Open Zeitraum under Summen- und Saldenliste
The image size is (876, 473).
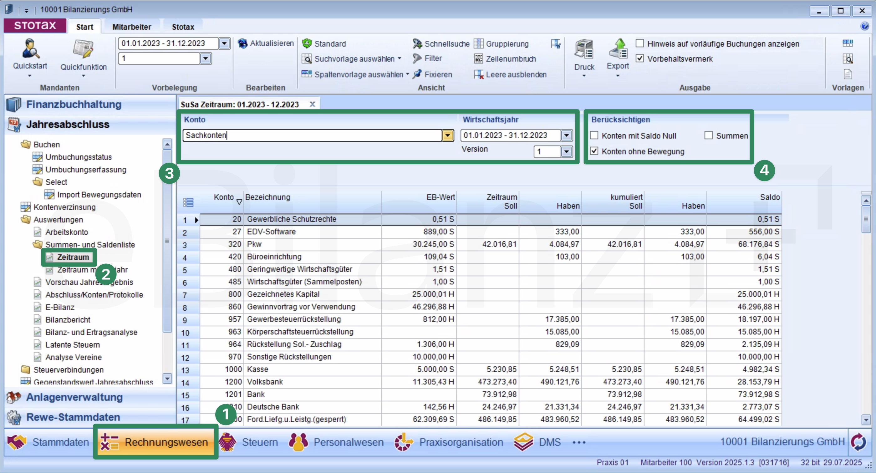(73, 257)
